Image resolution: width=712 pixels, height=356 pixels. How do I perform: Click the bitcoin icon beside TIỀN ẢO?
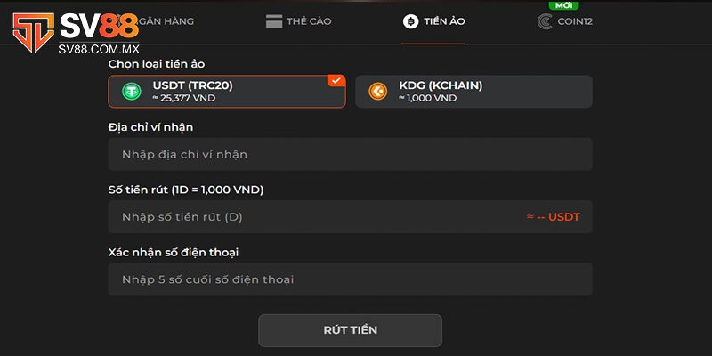click(x=410, y=21)
